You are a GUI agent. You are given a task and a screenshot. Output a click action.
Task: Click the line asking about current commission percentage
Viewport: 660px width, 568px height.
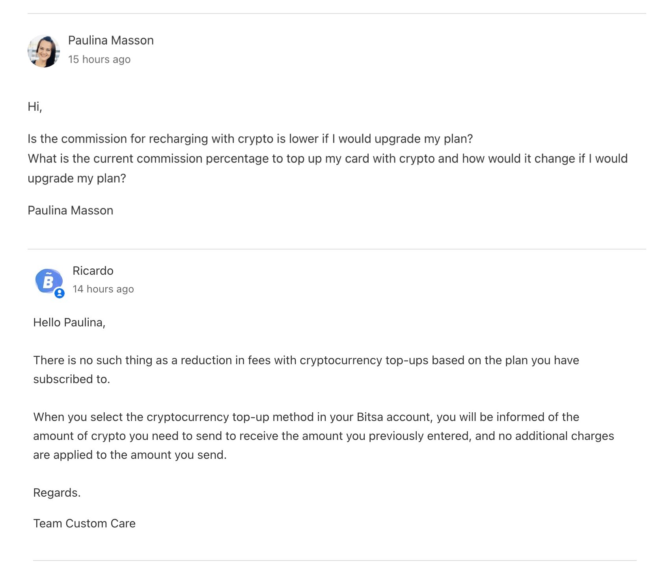point(328,158)
